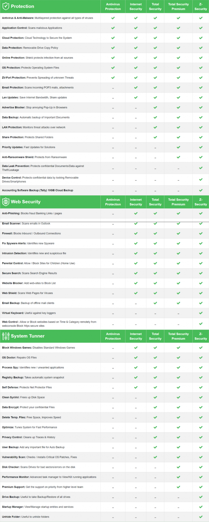Click the globe shield icon beside Web Security
The width and height of the screenshot is (209, 522).
click(x=6, y=202)
